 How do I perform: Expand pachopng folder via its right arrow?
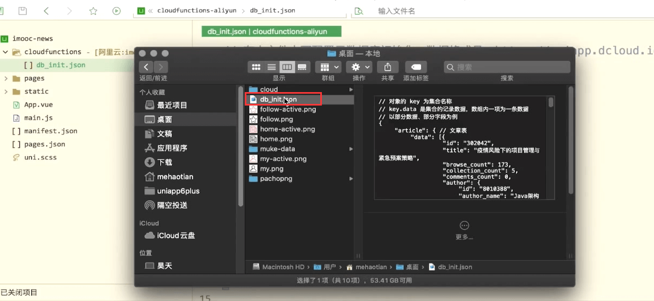click(351, 179)
